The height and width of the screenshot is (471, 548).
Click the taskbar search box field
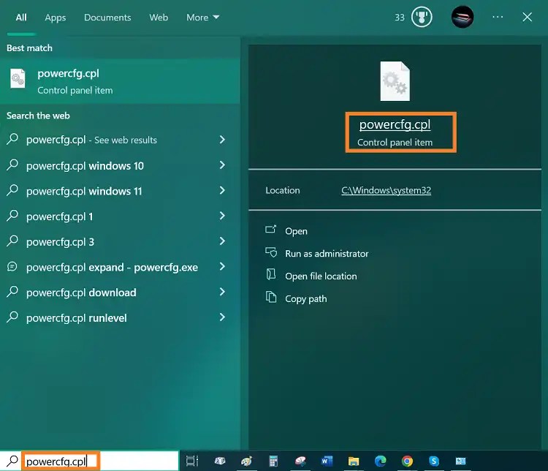tap(89, 461)
